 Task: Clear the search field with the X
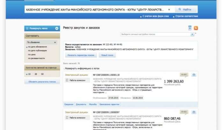pyautogui.click(x=169, y=10)
